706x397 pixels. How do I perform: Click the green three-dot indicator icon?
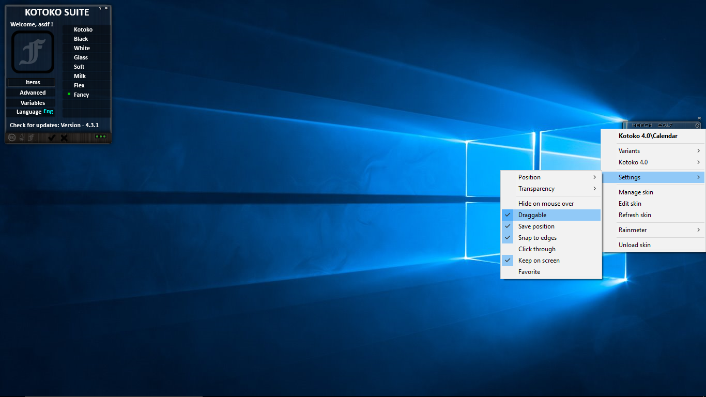coord(101,137)
